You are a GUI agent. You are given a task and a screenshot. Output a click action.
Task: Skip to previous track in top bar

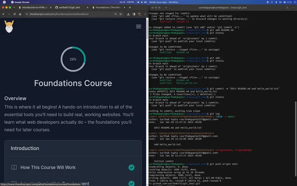(x=138, y=2)
